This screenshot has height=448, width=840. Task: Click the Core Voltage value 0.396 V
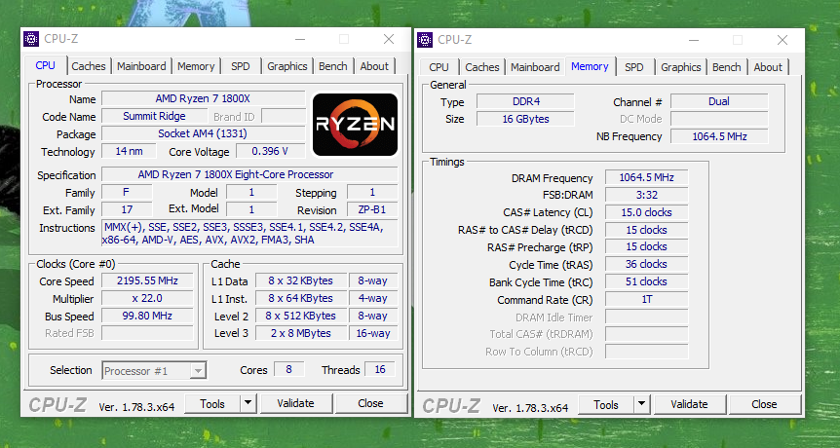click(271, 152)
